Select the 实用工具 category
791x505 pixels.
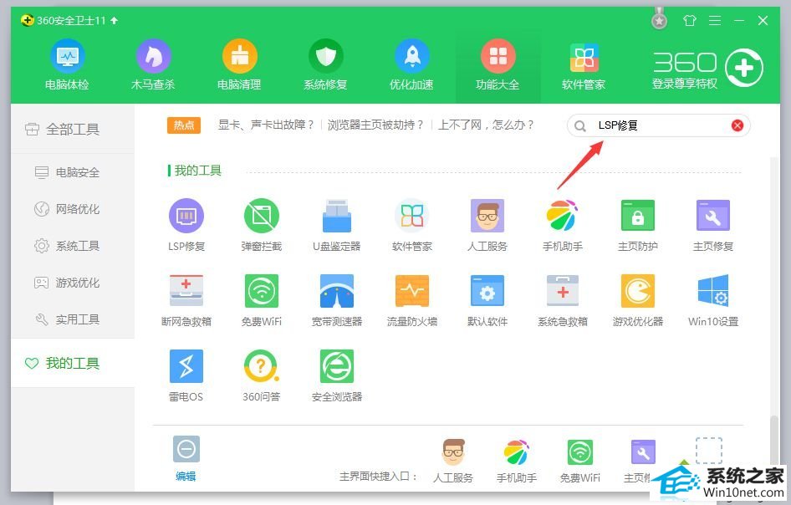tap(73, 319)
